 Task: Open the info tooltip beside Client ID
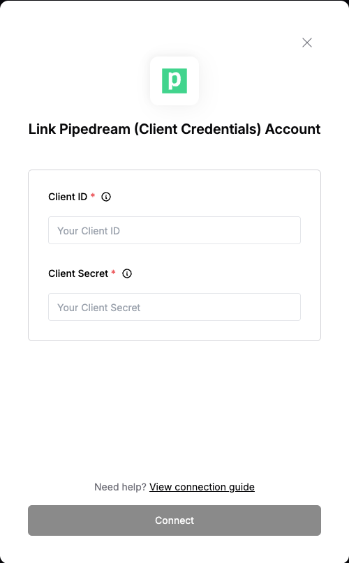pyautogui.click(x=106, y=197)
